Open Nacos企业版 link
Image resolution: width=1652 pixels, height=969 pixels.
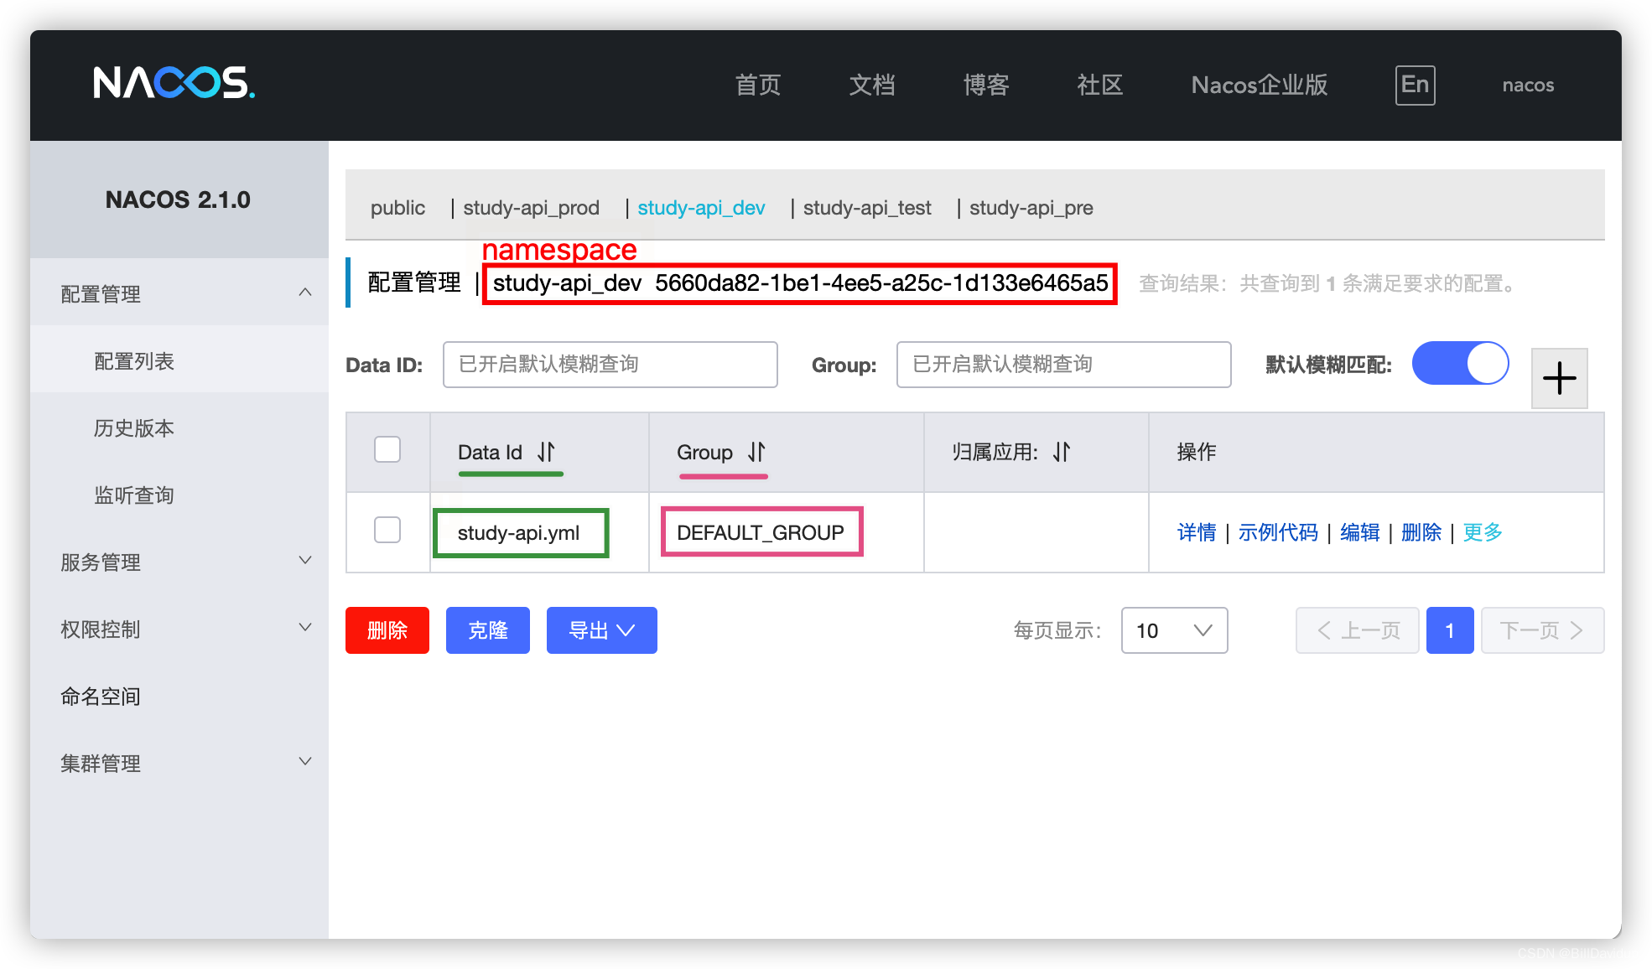(x=1260, y=85)
